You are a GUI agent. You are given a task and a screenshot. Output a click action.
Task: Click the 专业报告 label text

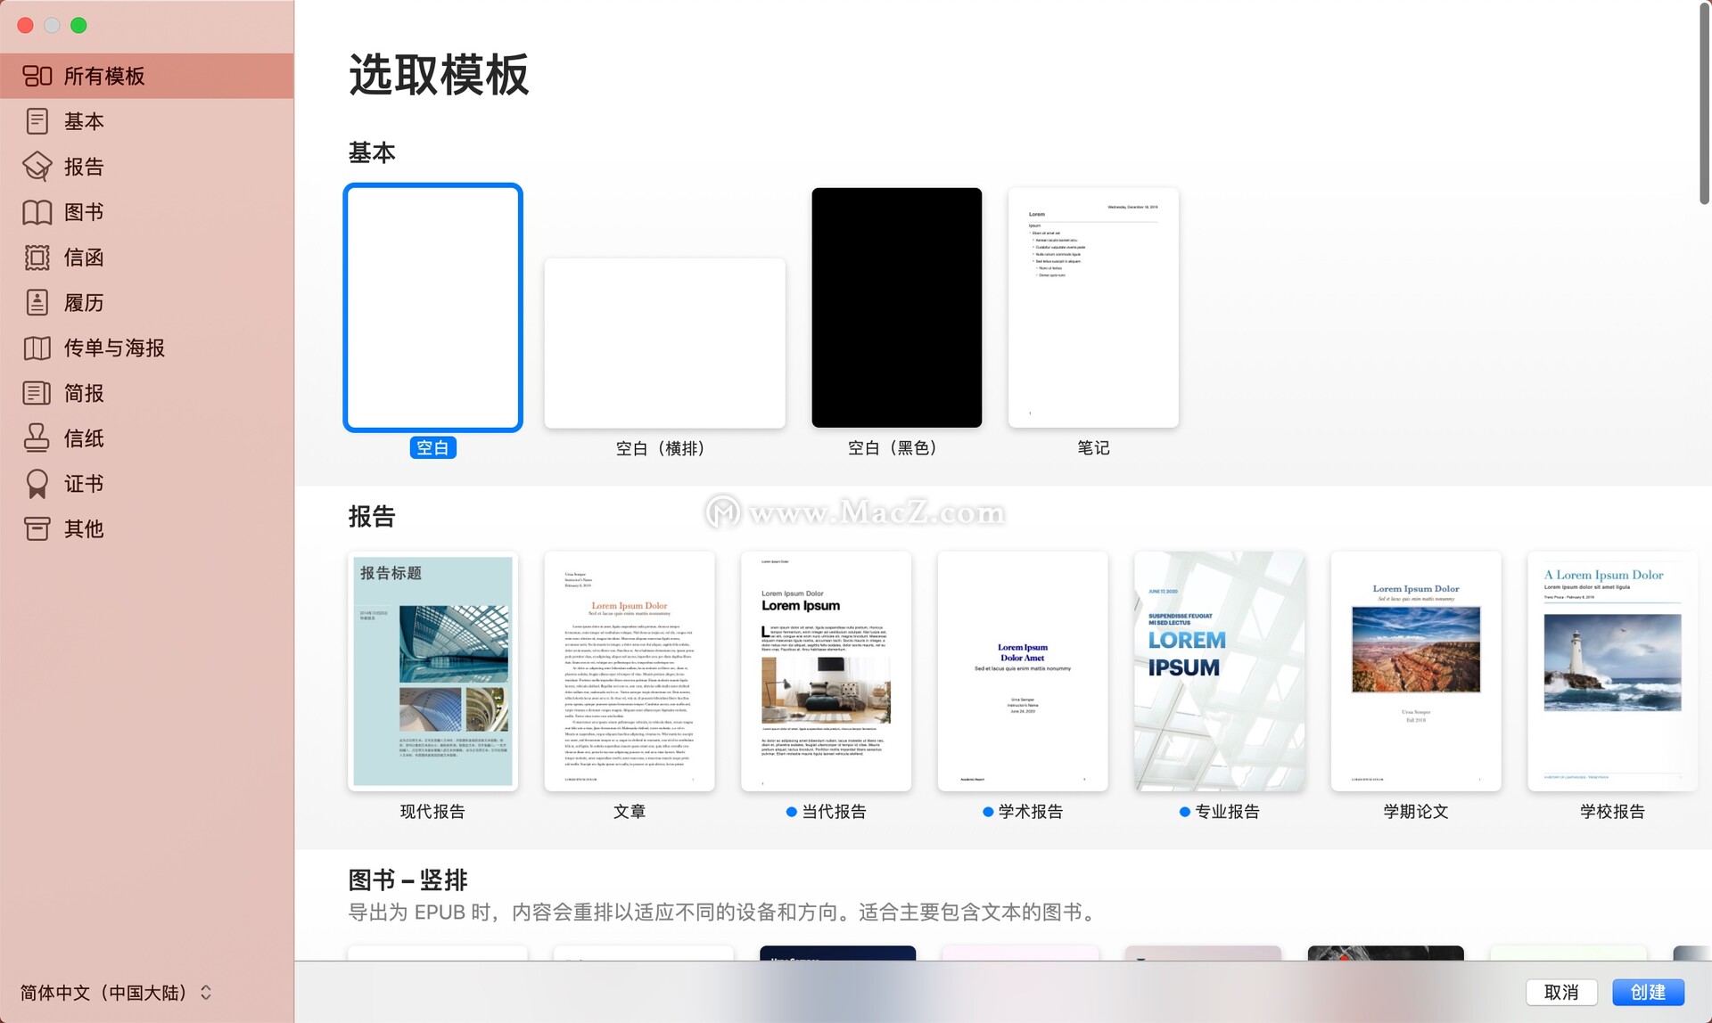coord(1227,811)
